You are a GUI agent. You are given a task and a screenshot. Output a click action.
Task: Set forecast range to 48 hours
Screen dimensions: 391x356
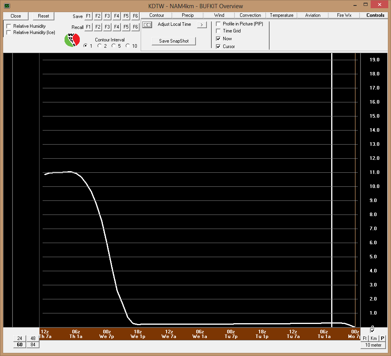pos(33,338)
